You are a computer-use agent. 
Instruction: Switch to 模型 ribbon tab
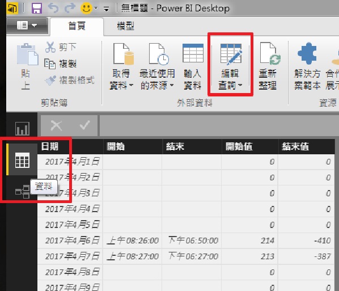[x=125, y=26]
